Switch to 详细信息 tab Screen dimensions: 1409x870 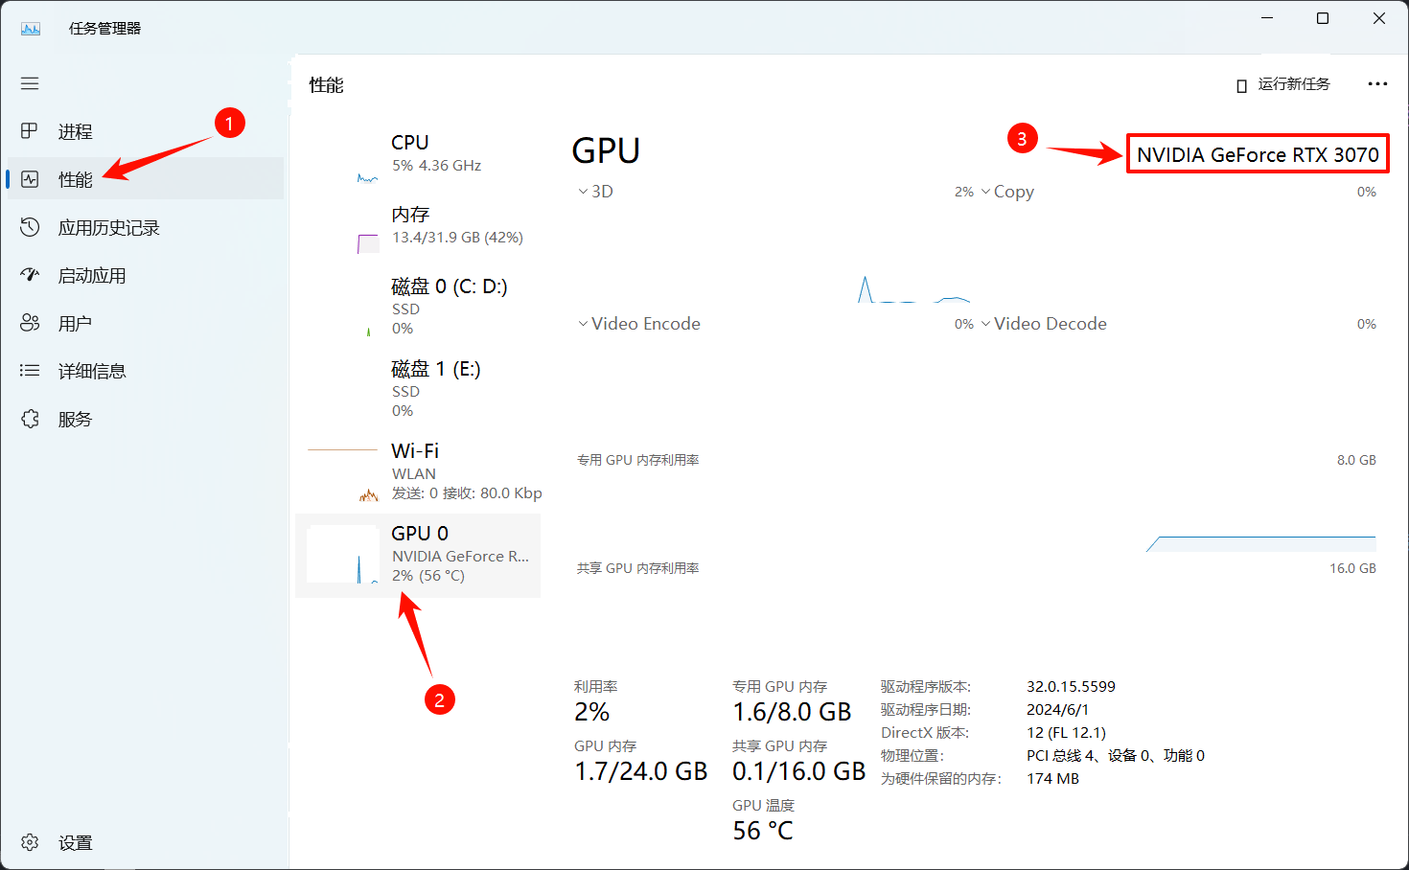[x=146, y=371]
